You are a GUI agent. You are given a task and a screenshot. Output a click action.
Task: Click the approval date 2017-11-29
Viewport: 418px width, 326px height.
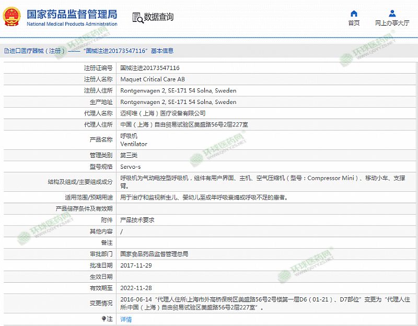136,265
